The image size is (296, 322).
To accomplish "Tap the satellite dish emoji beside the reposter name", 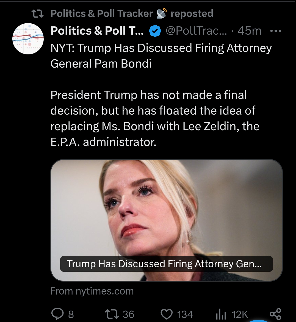I will pyautogui.click(x=161, y=14).
